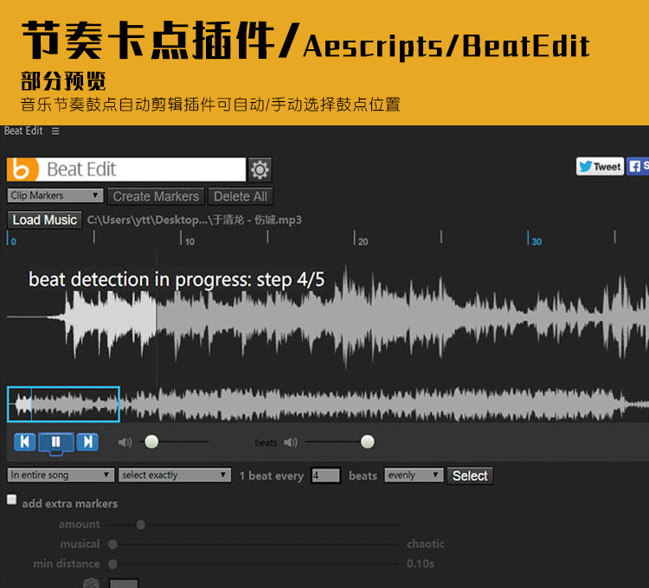Share via the Tweet button
Screen dimensions: 649x588
click(x=600, y=166)
